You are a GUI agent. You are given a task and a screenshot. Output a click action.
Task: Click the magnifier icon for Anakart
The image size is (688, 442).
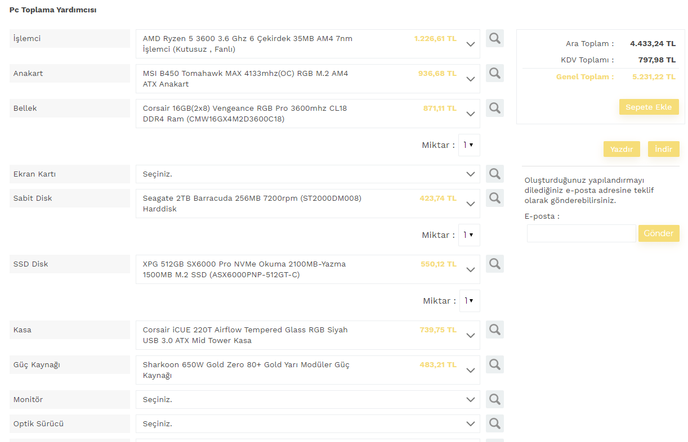point(494,73)
